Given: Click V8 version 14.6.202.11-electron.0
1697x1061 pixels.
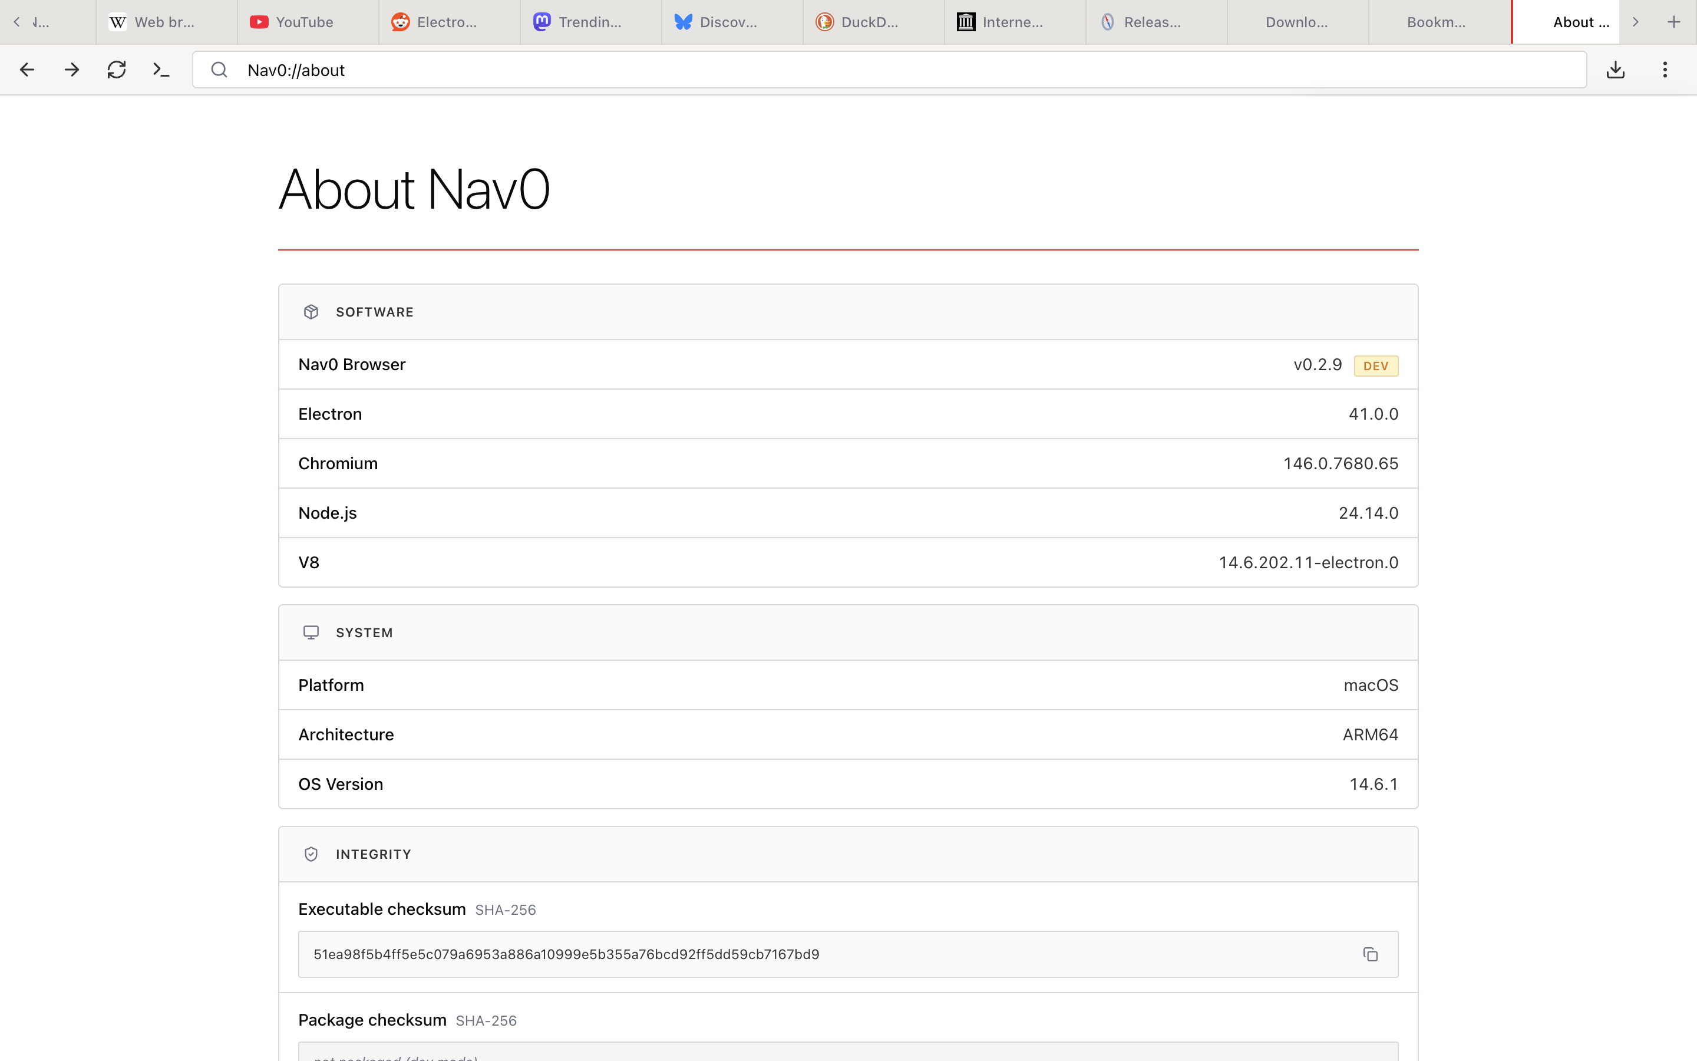Looking at the screenshot, I should point(1309,562).
